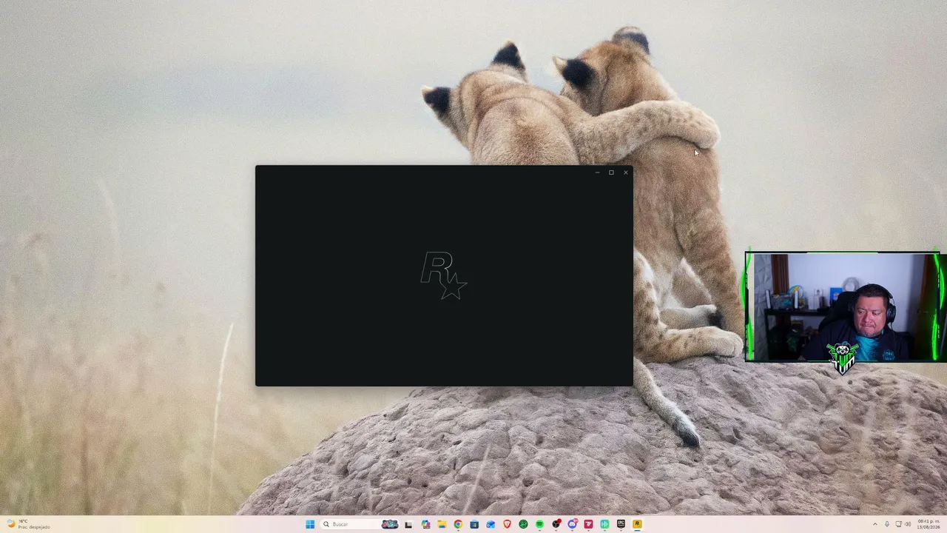The width and height of the screenshot is (947, 533).
Task: Maximize the Rockstar launcher window
Action: 611,172
